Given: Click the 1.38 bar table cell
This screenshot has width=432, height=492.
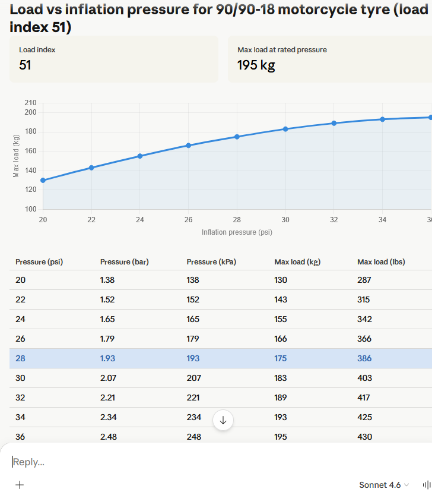Looking at the screenshot, I should (x=107, y=280).
